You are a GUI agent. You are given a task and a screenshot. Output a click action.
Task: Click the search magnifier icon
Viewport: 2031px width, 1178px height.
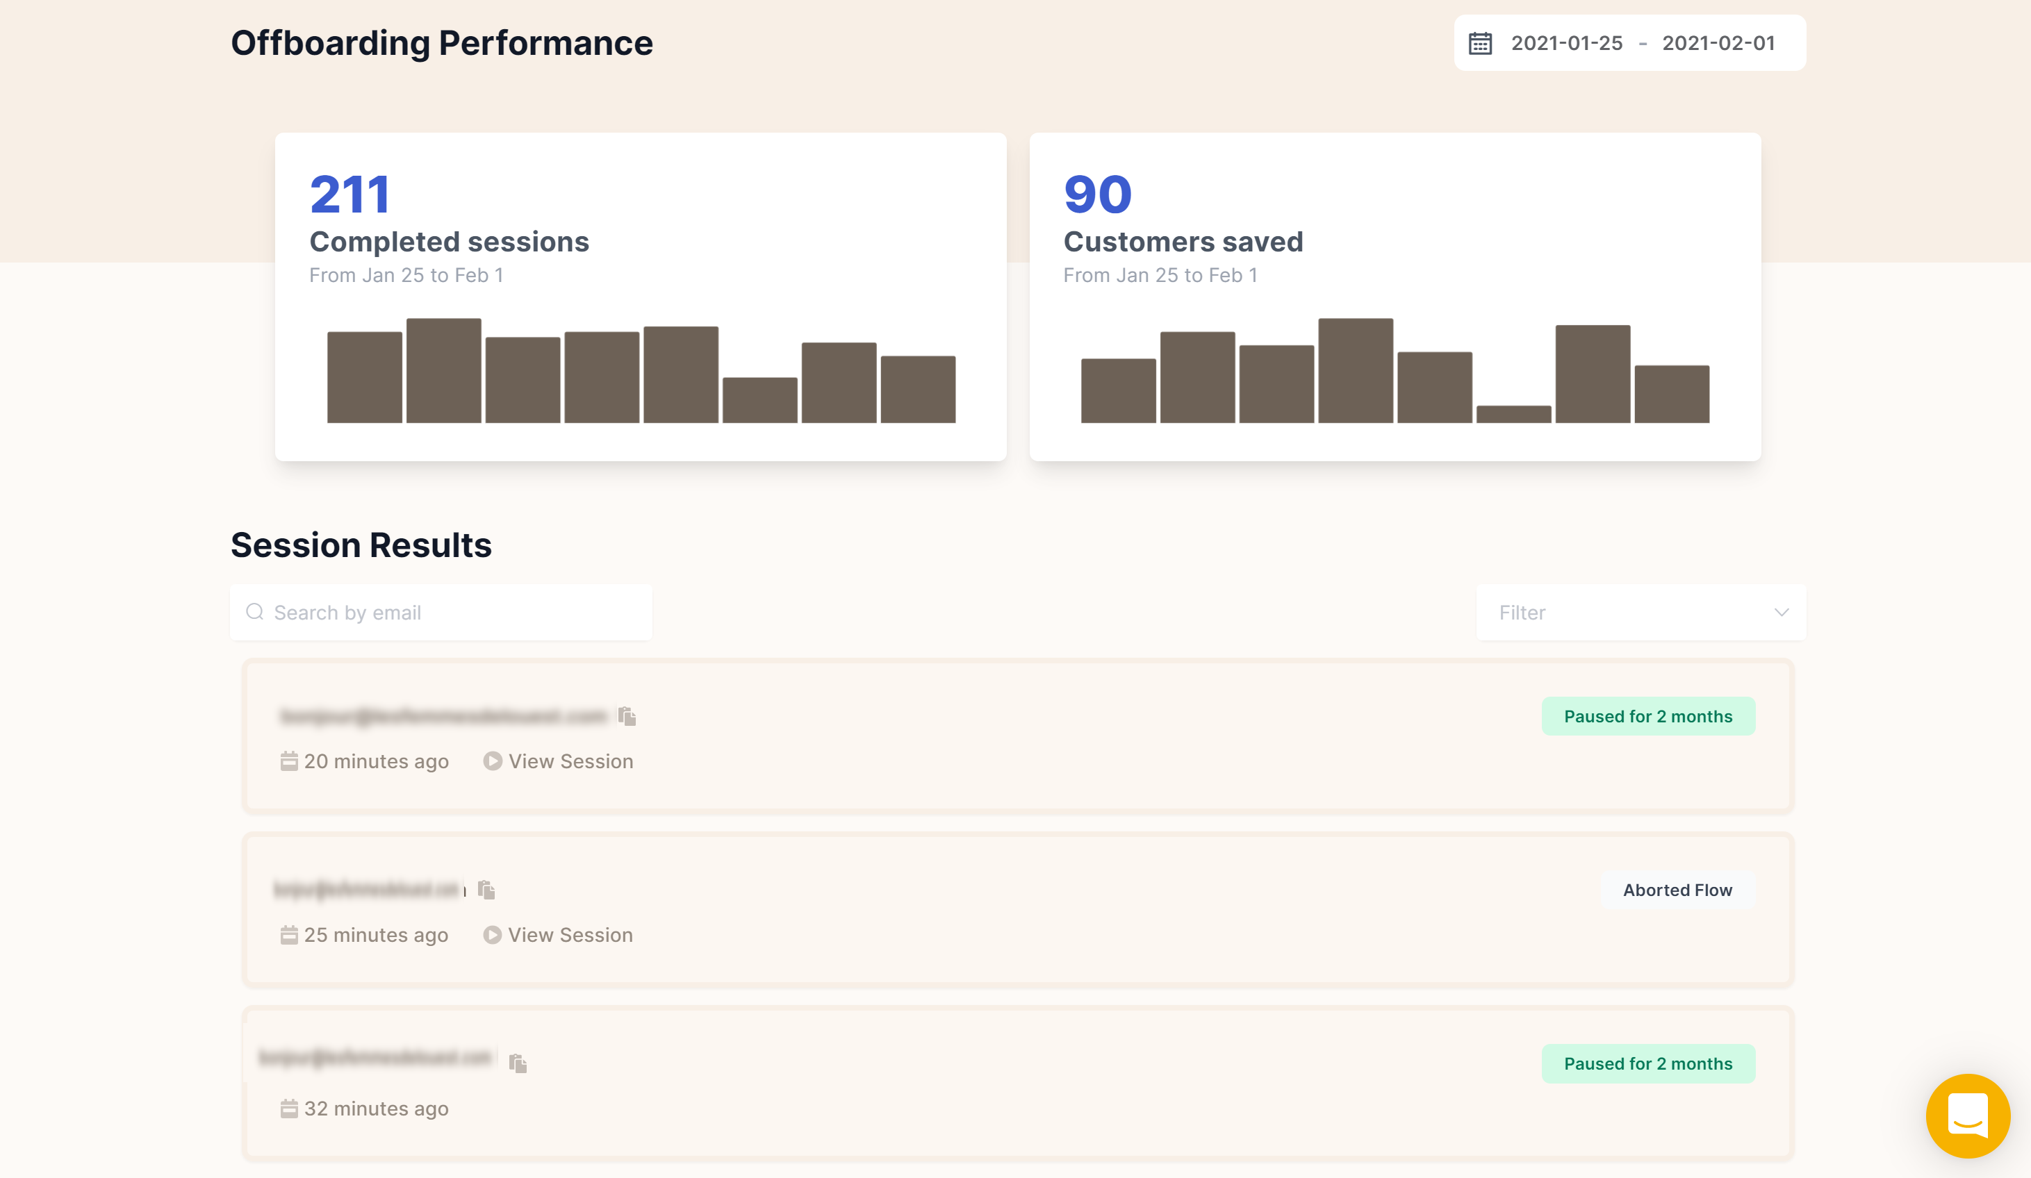[x=255, y=613]
